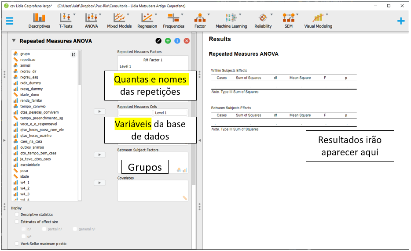The height and width of the screenshot is (251, 411).
Task: Select the 'grupo' variable in list
Action: [25, 54]
